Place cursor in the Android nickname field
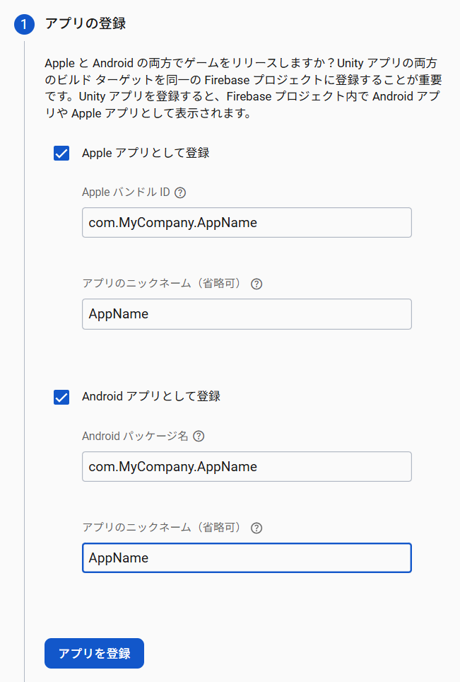Image resolution: width=460 pixels, height=682 pixels. click(x=246, y=557)
